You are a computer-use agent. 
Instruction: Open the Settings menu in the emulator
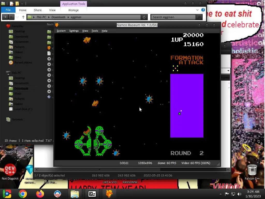point(74,31)
